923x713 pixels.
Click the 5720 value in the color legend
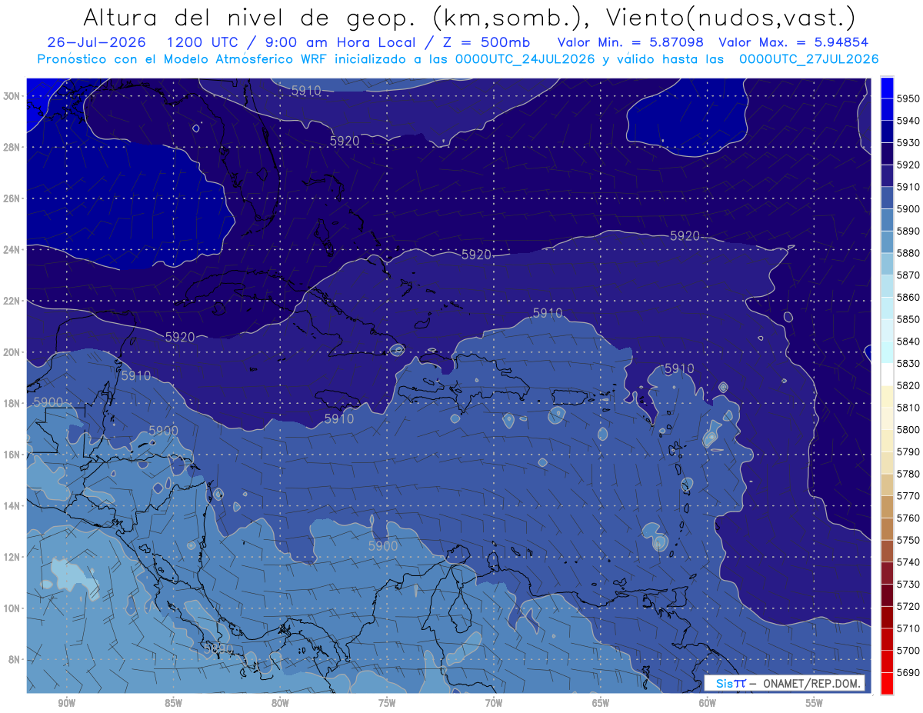point(908,606)
